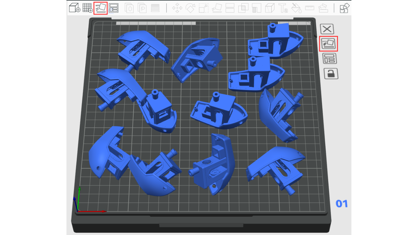
Task: Open the Variable layer height tool
Action: [x=155, y=8]
